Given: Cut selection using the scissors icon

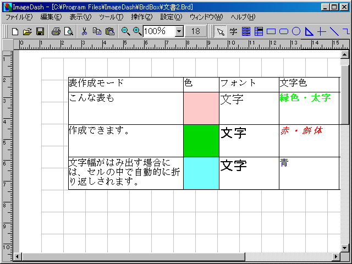Looking at the screenshot, I should pyautogui.click(x=84, y=31).
